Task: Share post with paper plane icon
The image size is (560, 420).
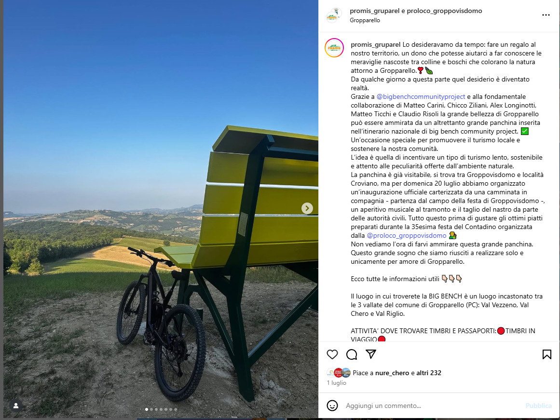Action: coord(371,354)
